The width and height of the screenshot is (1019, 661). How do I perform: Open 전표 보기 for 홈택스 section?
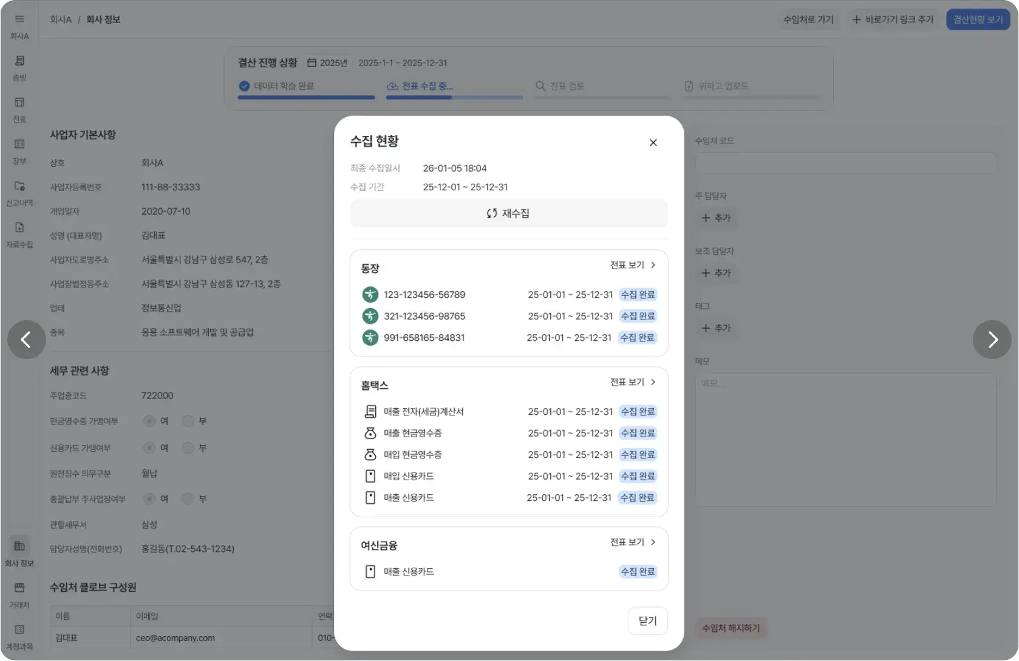pyautogui.click(x=633, y=382)
